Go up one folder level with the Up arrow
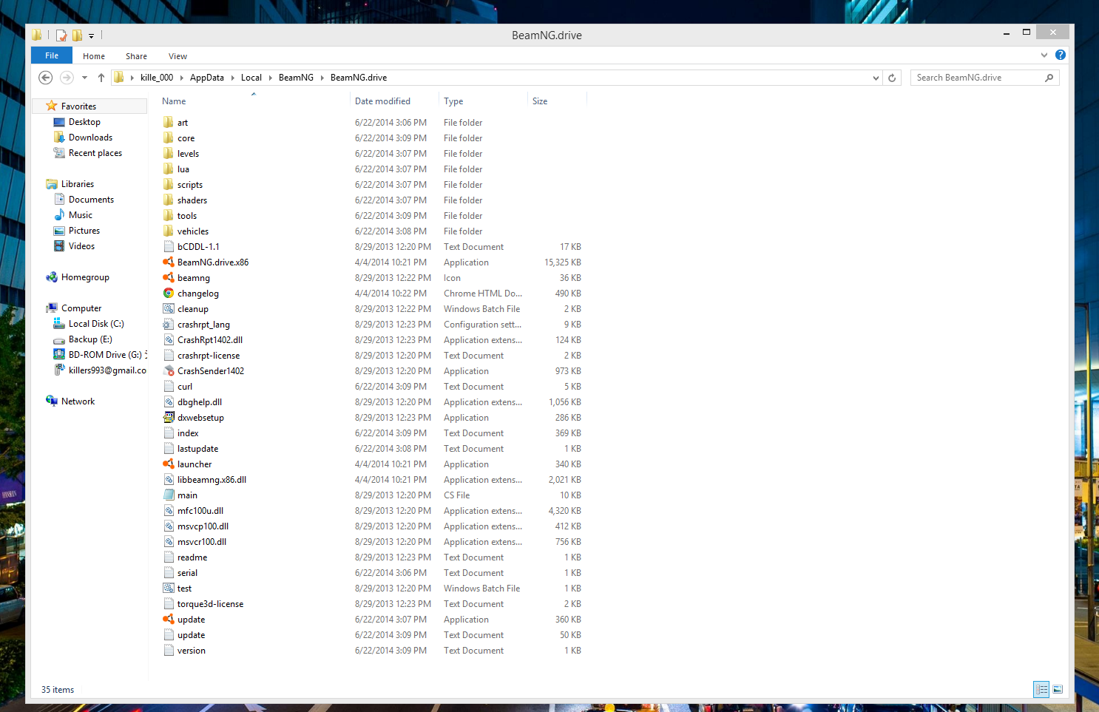This screenshot has height=712, width=1099. (x=101, y=78)
